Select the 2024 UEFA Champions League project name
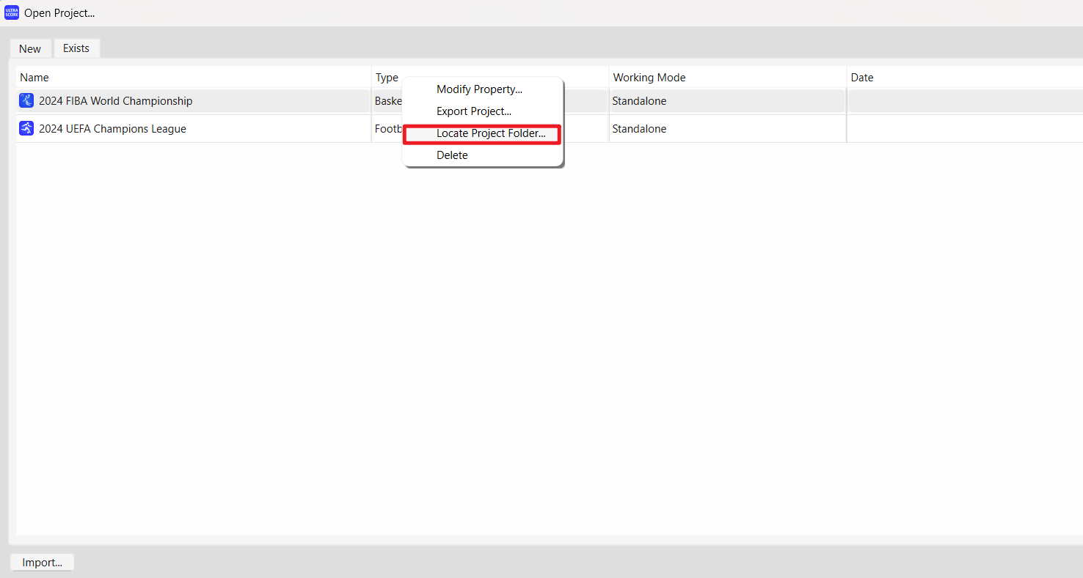The width and height of the screenshot is (1083, 578). click(112, 129)
